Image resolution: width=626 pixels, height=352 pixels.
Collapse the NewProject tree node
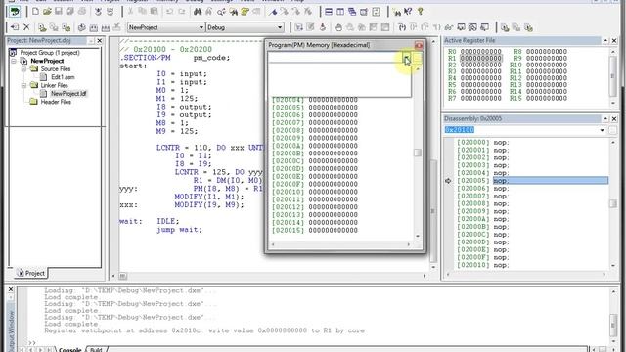coord(14,61)
